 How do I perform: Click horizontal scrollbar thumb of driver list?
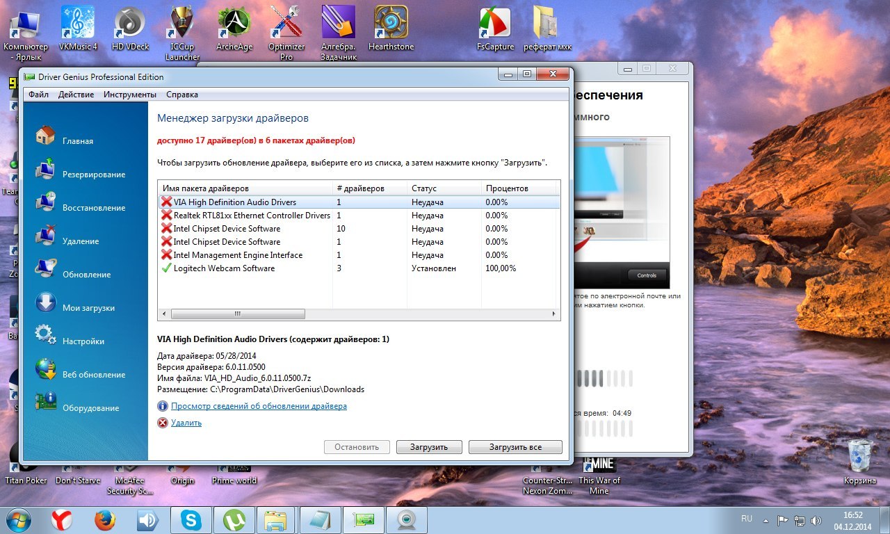(x=237, y=314)
